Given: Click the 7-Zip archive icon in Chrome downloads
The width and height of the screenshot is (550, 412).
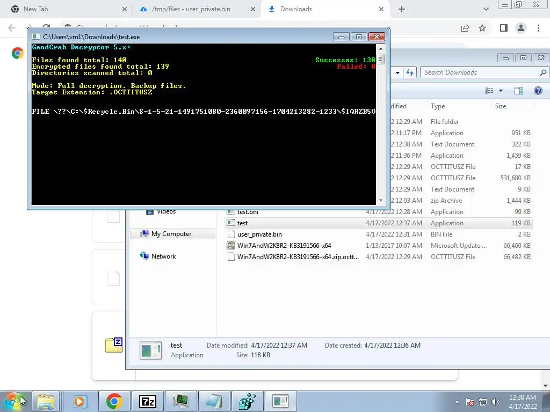Looking at the screenshot, I should point(114,345).
